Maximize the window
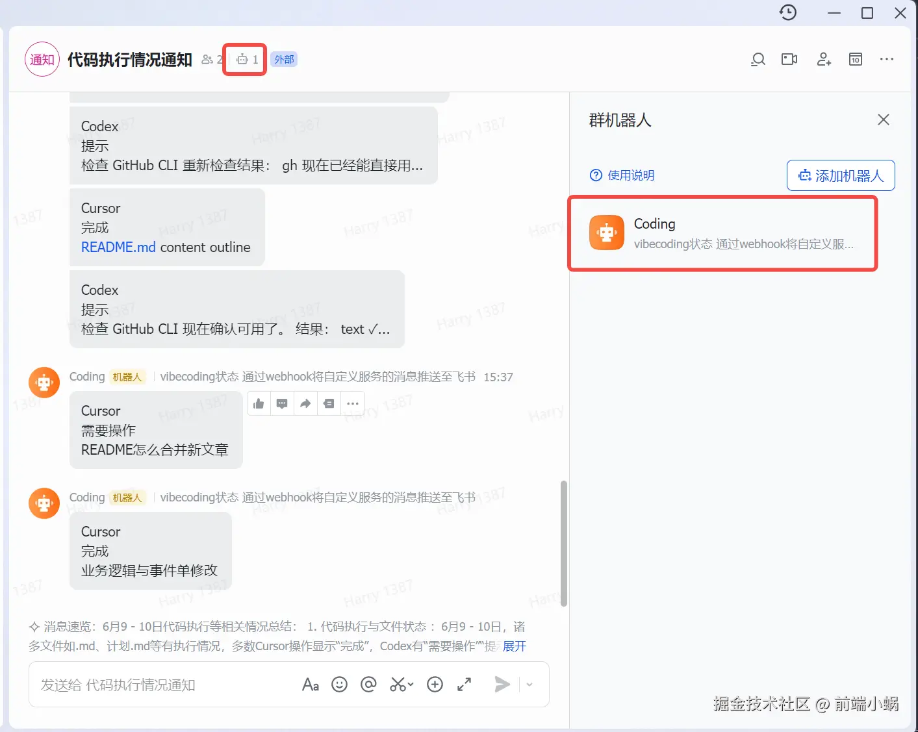This screenshot has height=732, width=918. tap(867, 13)
